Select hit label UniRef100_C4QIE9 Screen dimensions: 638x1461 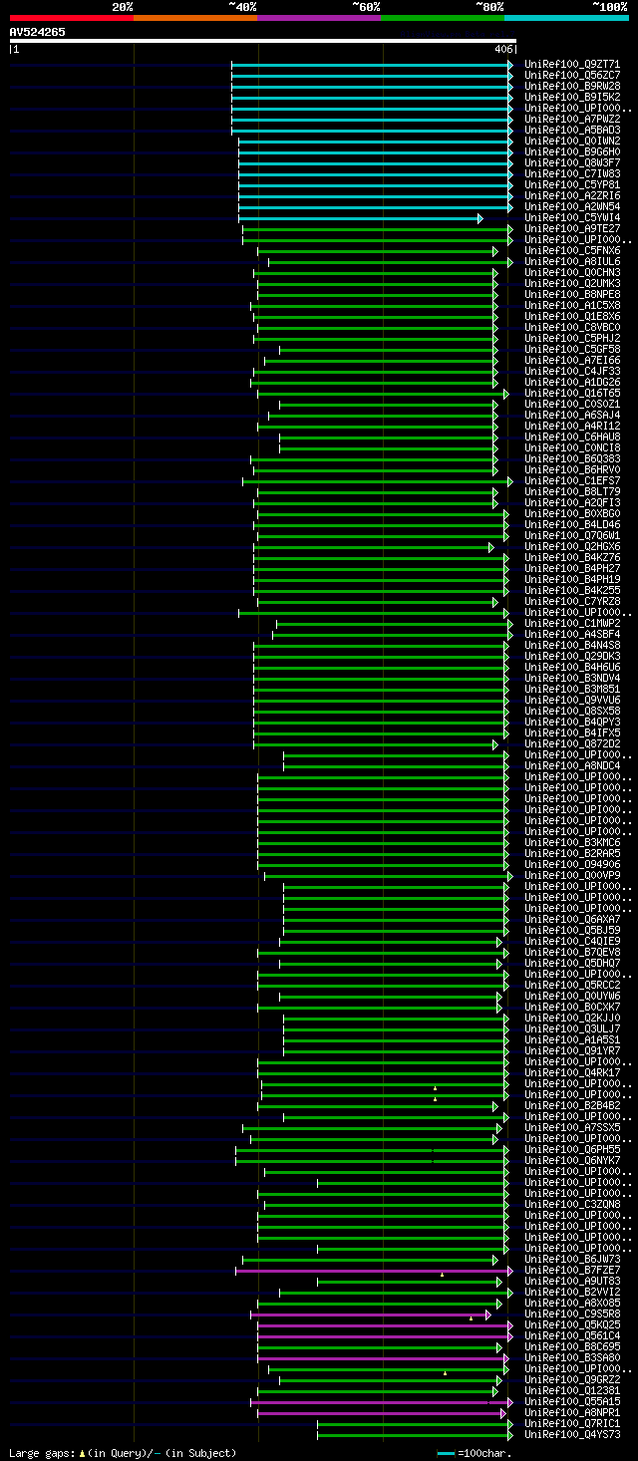[572, 942]
